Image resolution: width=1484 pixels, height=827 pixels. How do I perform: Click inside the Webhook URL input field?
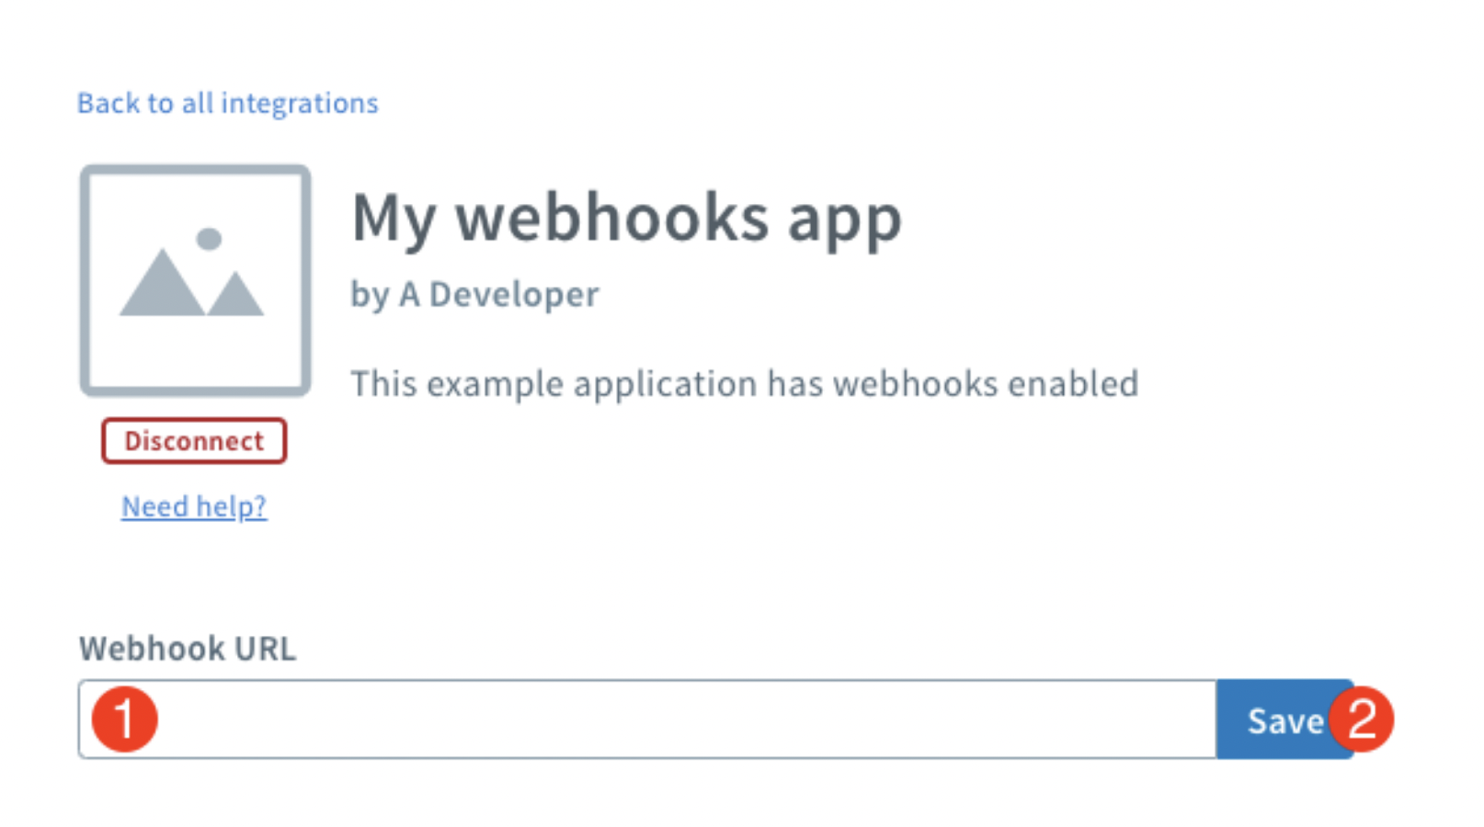pos(644,719)
